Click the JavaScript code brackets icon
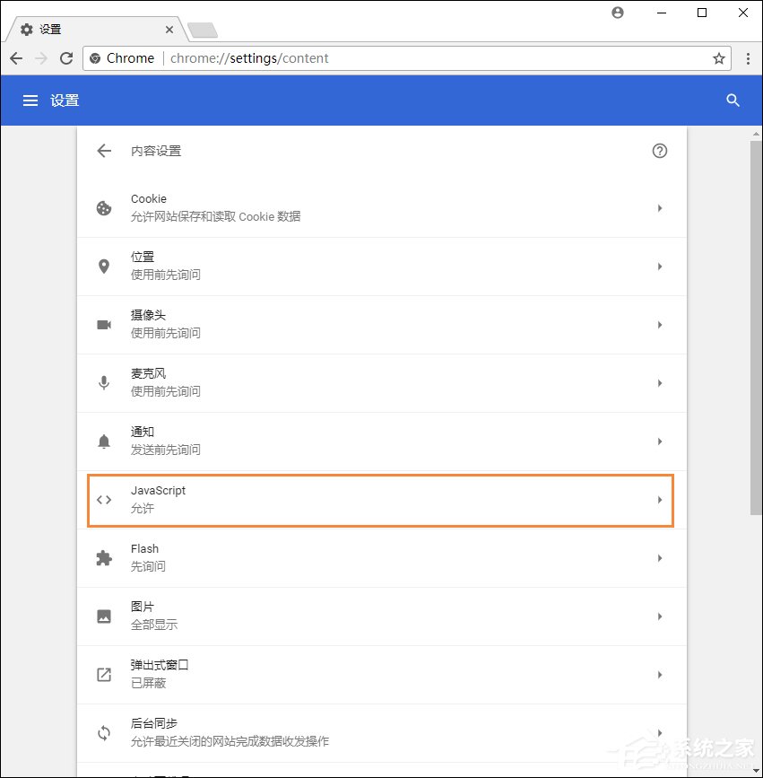 [103, 499]
